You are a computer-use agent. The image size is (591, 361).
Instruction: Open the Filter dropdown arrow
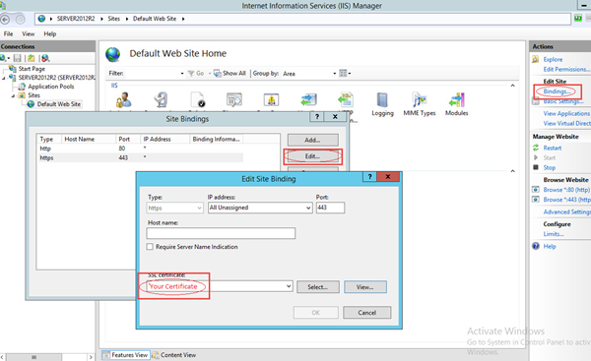(182, 74)
